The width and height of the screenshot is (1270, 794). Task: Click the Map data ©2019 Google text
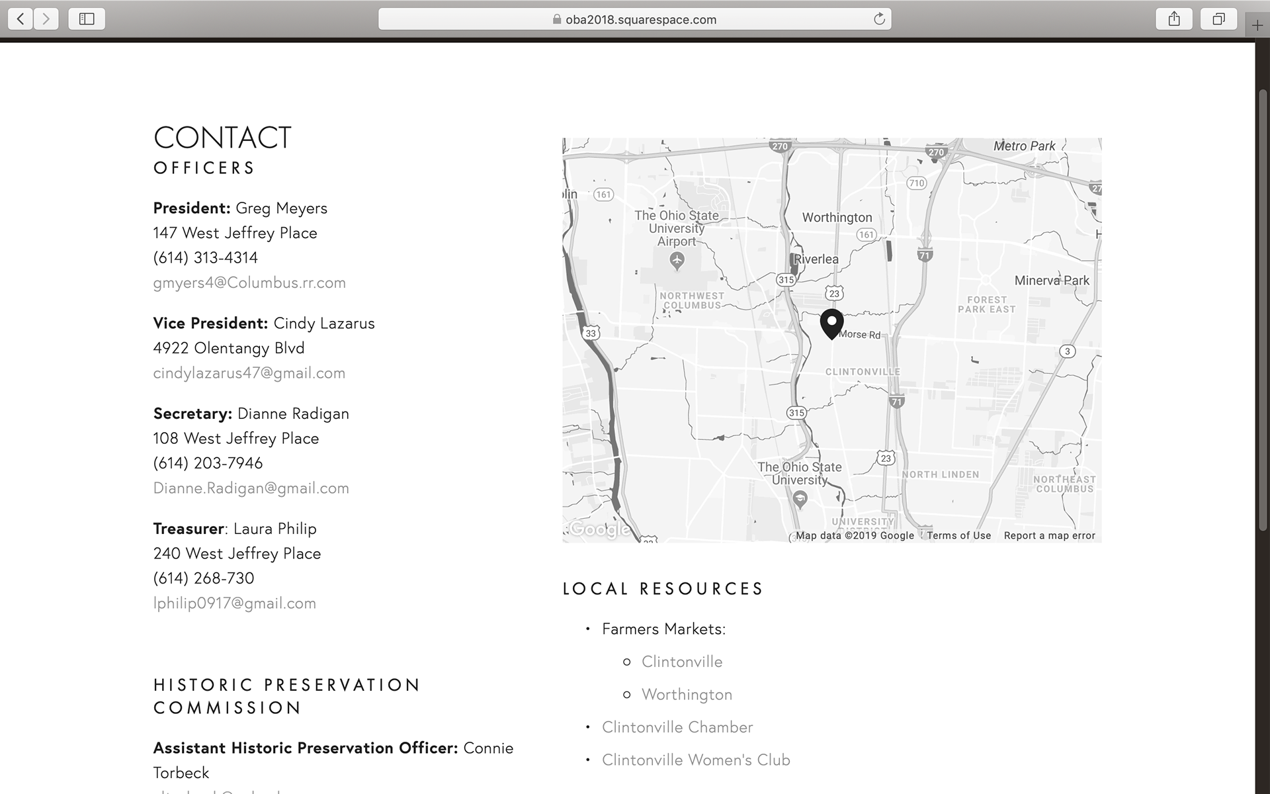point(855,535)
